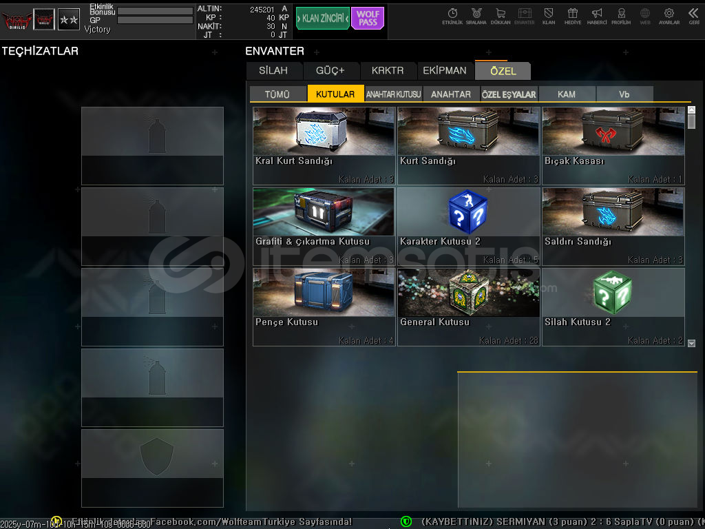The width and height of the screenshot is (705, 529).
Task: Select the KUTULAR filter tab
Action: [x=335, y=94]
